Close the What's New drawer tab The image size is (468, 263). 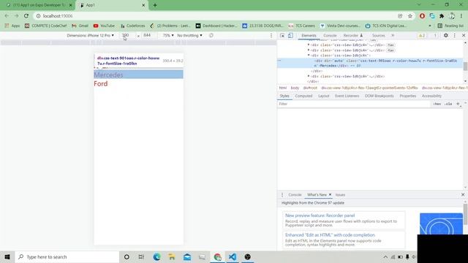point(330,194)
